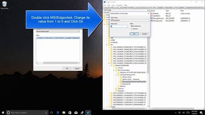Open Task View from the taskbar
This screenshot has width=205, height=115.
coord(52,112)
